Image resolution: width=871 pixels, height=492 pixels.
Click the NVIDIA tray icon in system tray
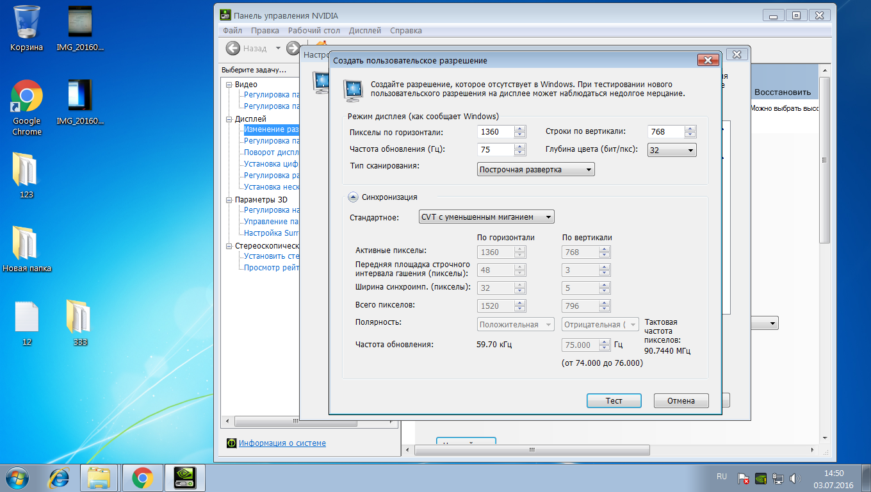tap(761, 478)
